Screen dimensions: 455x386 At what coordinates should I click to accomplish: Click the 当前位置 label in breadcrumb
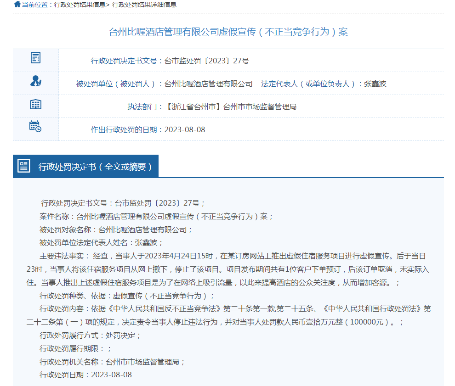pos(34,5)
